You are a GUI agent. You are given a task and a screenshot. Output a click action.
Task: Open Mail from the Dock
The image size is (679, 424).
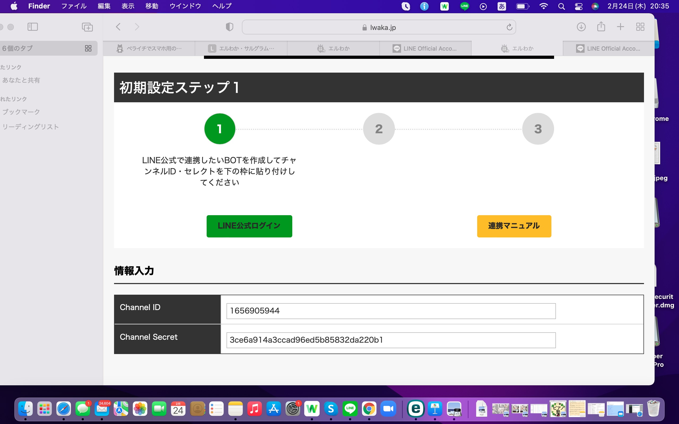102,409
